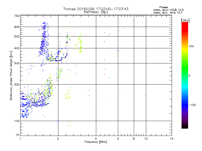Click y-axis tick label '500'
The height and width of the screenshot is (151, 202).
pyautogui.click(x=17, y=36)
